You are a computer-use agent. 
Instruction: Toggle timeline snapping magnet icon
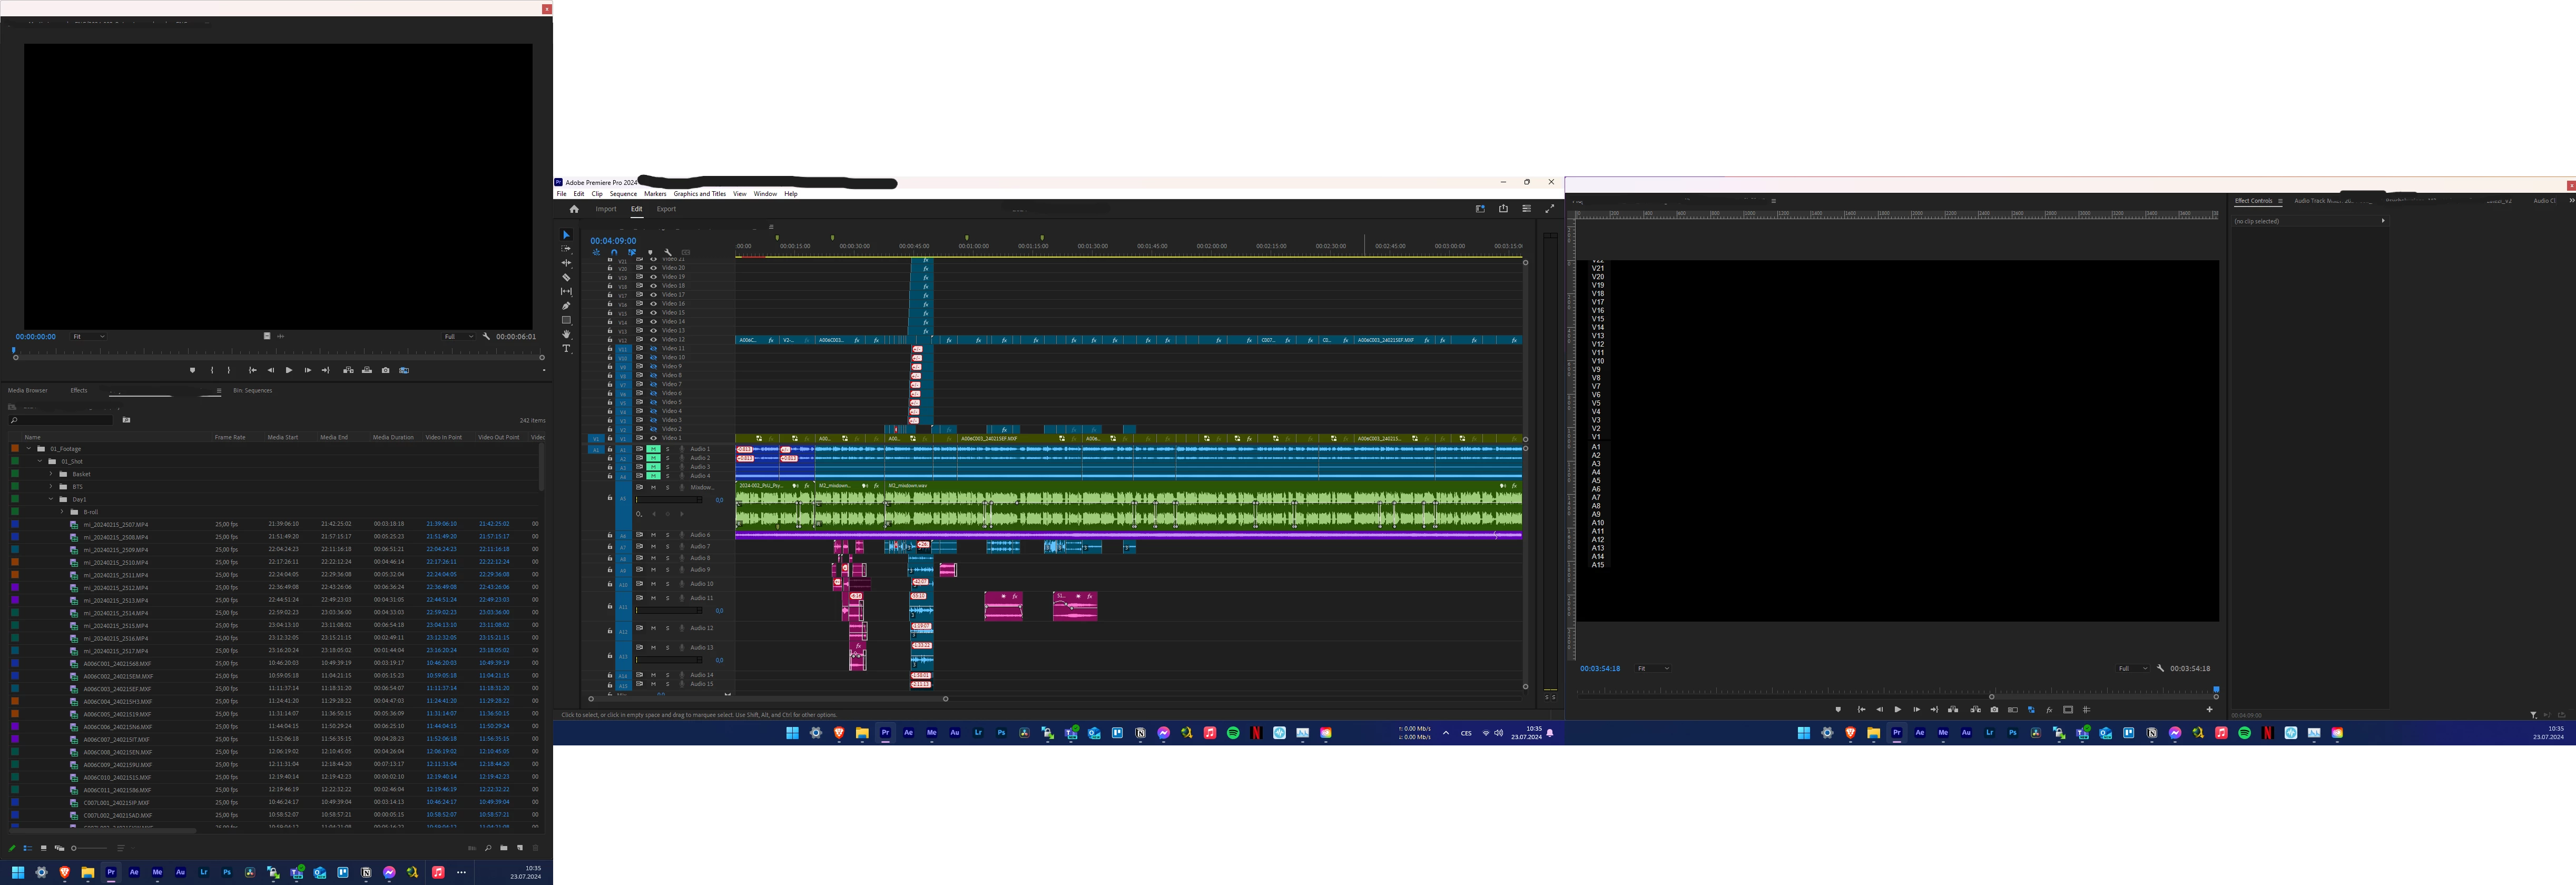[614, 252]
